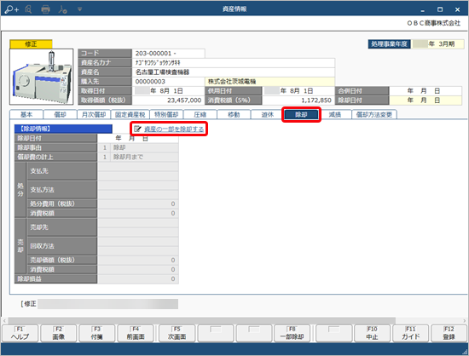The height and width of the screenshot is (356, 469).
Task: Click the F12 登録 button
Action: tap(449, 333)
